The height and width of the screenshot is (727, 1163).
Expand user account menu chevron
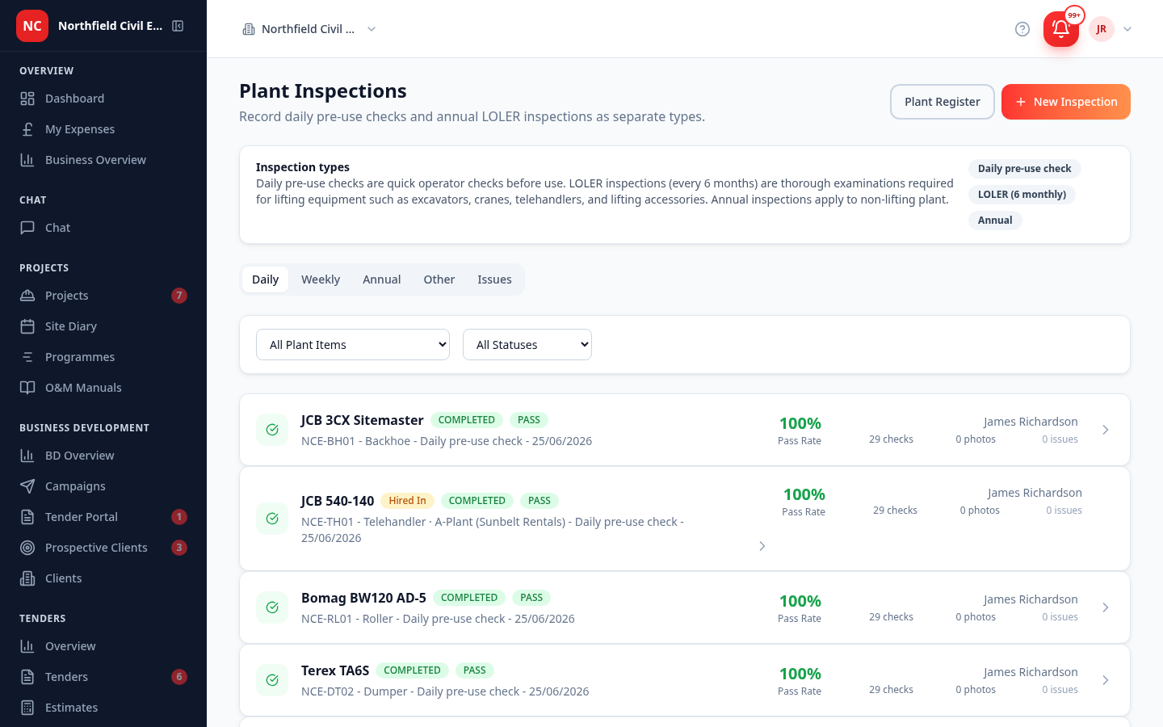[1127, 29]
